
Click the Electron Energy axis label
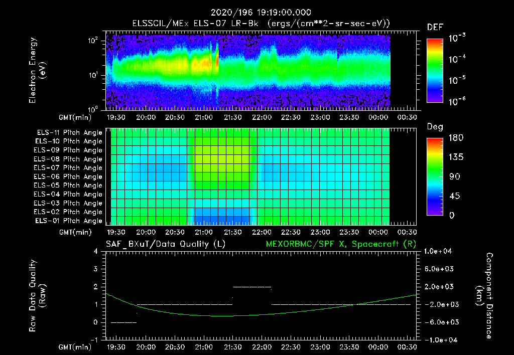(37, 70)
